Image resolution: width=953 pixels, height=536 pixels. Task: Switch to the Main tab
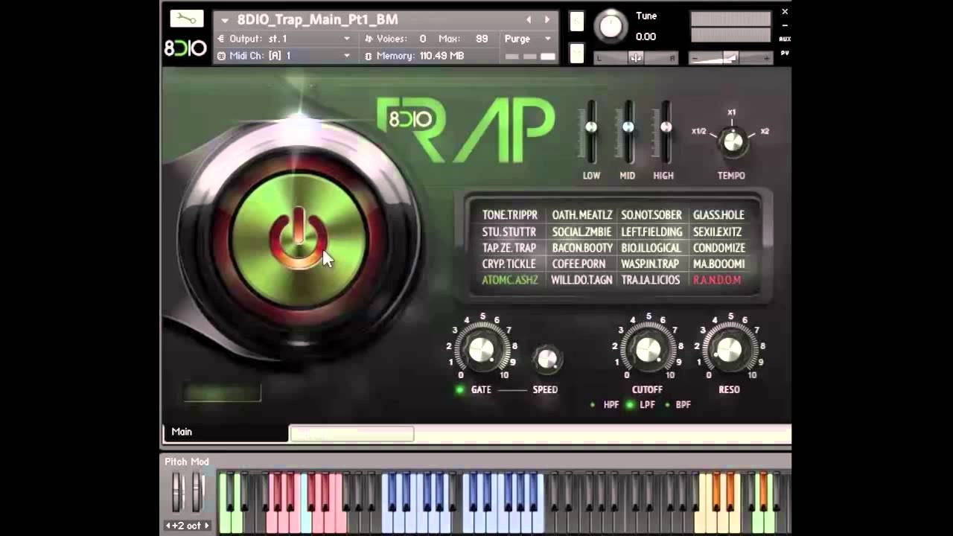[226, 432]
